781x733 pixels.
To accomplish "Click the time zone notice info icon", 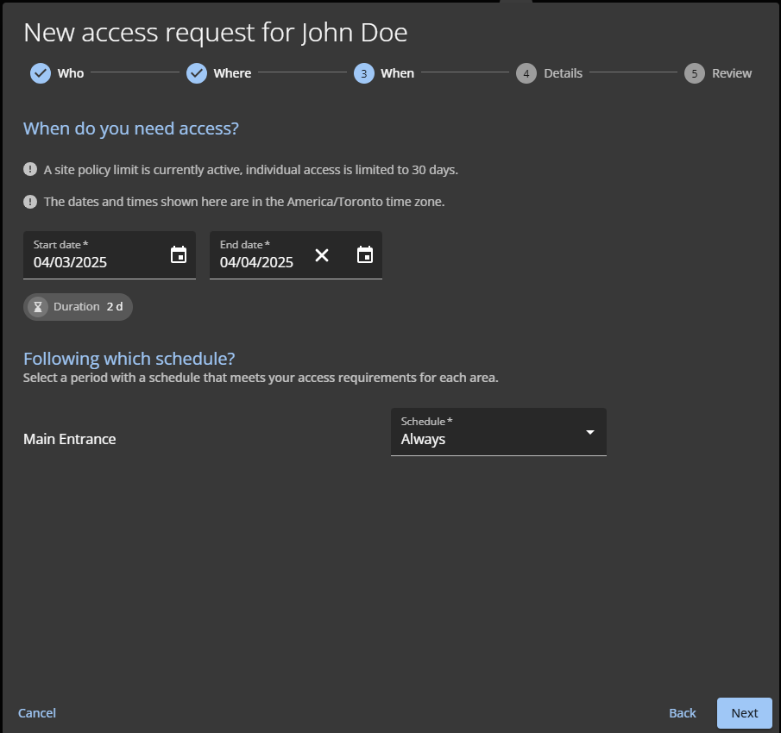I will 30,202.
